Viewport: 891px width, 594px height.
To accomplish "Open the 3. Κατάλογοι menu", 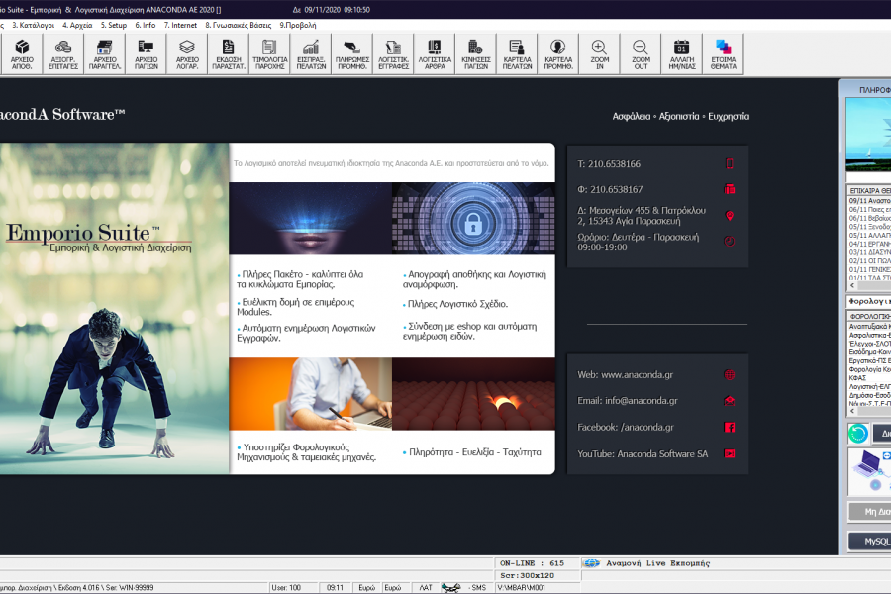I will pos(33,25).
